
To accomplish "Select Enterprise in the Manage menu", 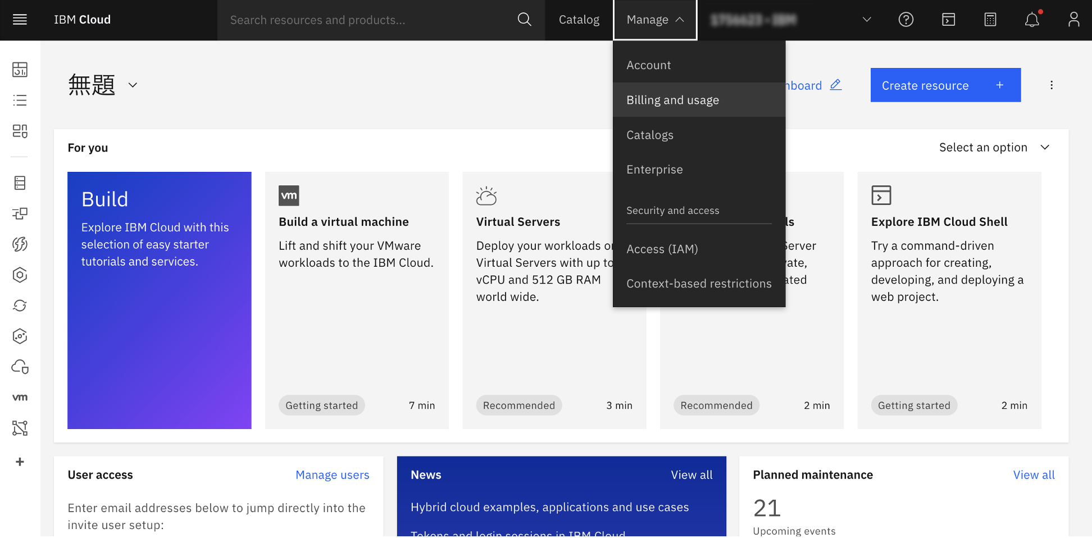I will [699, 170].
